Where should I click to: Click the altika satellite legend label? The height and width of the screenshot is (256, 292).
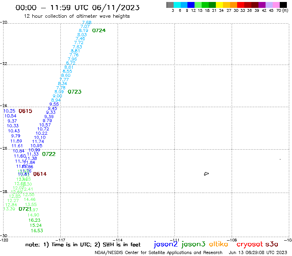[219, 244]
